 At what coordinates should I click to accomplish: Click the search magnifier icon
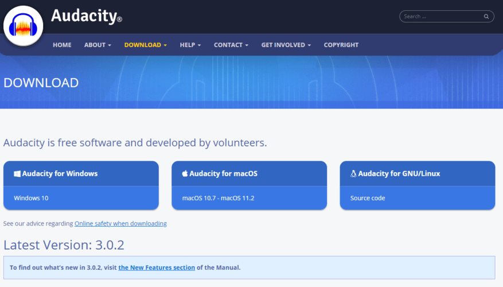tap(486, 17)
